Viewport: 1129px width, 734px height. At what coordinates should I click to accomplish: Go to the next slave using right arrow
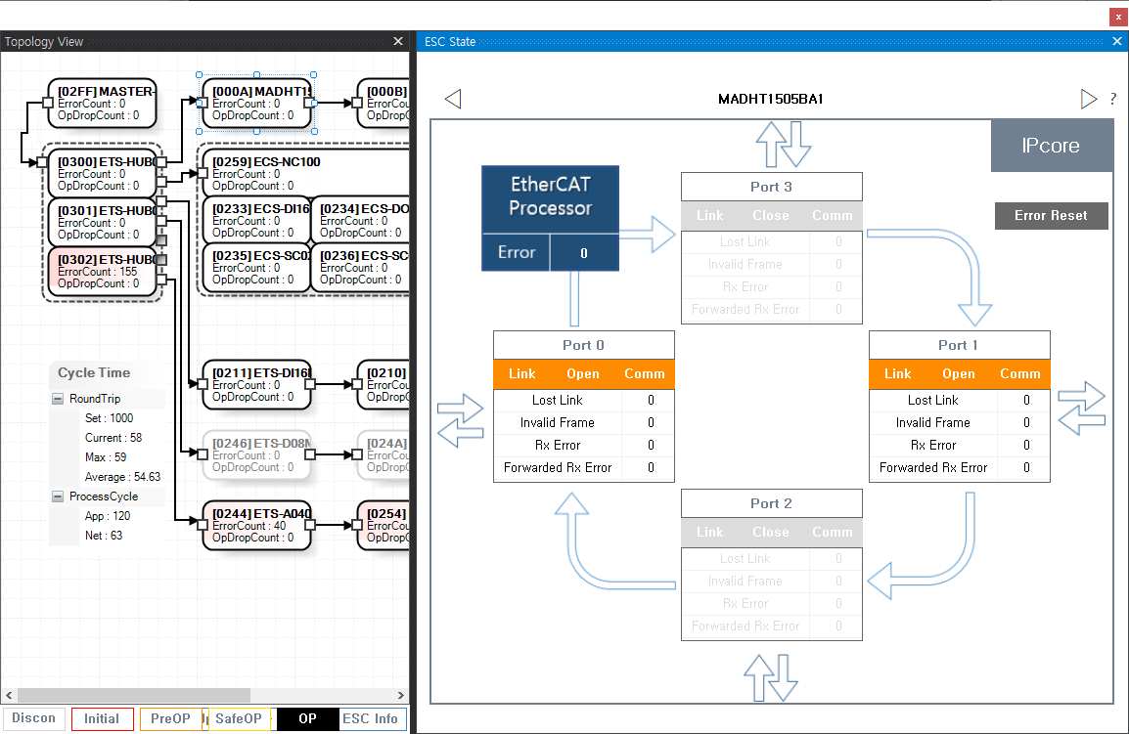[x=1088, y=99]
